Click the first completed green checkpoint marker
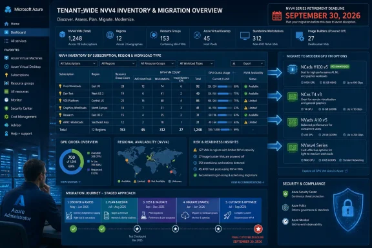 point(74,229)
